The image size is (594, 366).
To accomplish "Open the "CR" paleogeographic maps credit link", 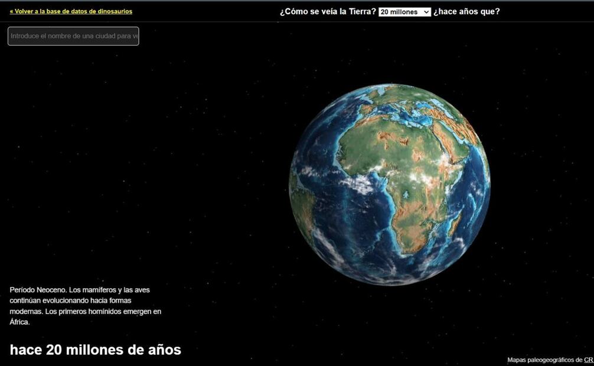I will (x=588, y=358).
